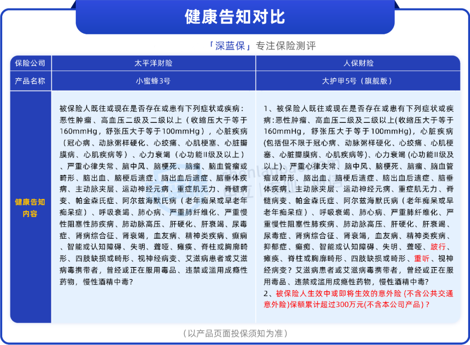Select the 保险公司 row header
Viewport: 470px width, 345px height.
[x=30, y=63]
